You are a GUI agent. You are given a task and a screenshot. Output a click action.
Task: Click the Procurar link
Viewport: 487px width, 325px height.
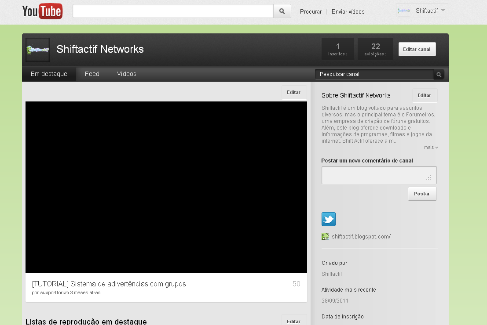click(x=311, y=11)
